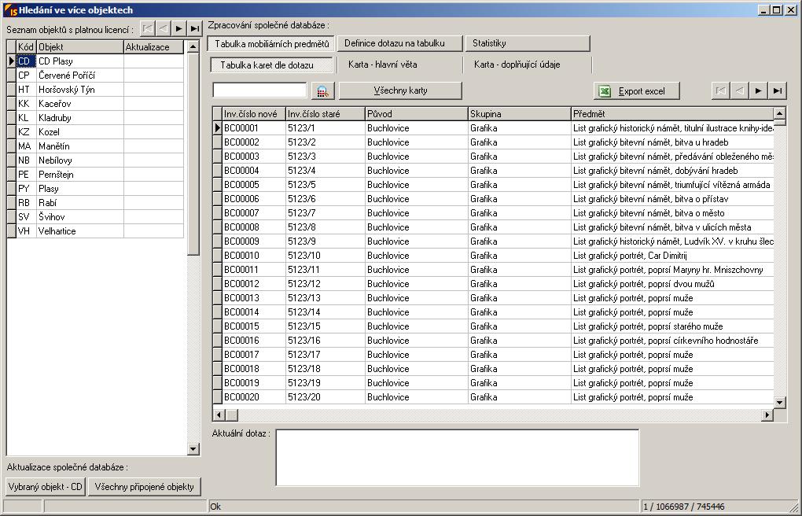Go to next record in object list navigator
Screen dimensions: 802x516
tap(178, 28)
